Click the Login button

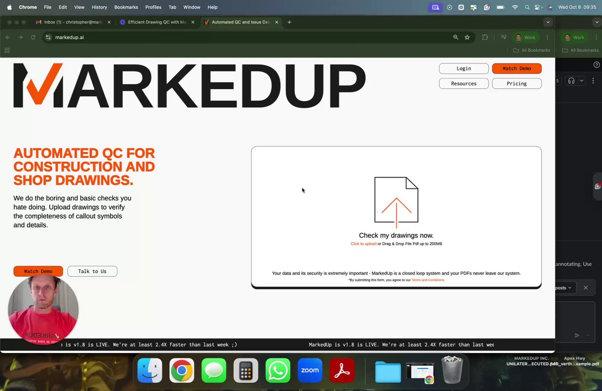(x=464, y=69)
